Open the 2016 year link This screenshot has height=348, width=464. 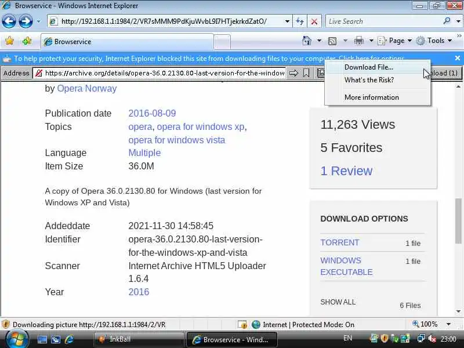[139, 292]
